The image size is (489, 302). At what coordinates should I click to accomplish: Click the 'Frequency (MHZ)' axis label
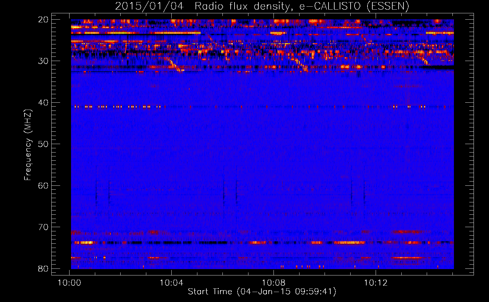pos(28,145)
